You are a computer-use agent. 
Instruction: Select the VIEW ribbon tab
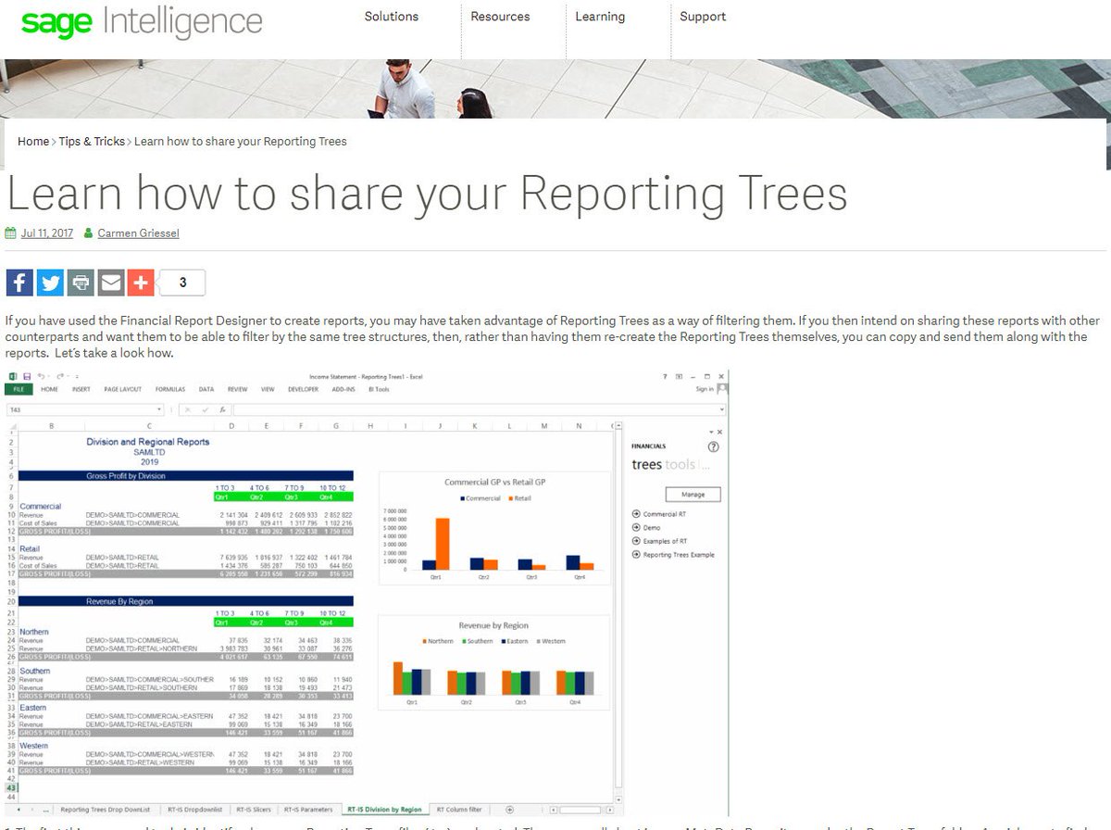[x=268, y=389]
